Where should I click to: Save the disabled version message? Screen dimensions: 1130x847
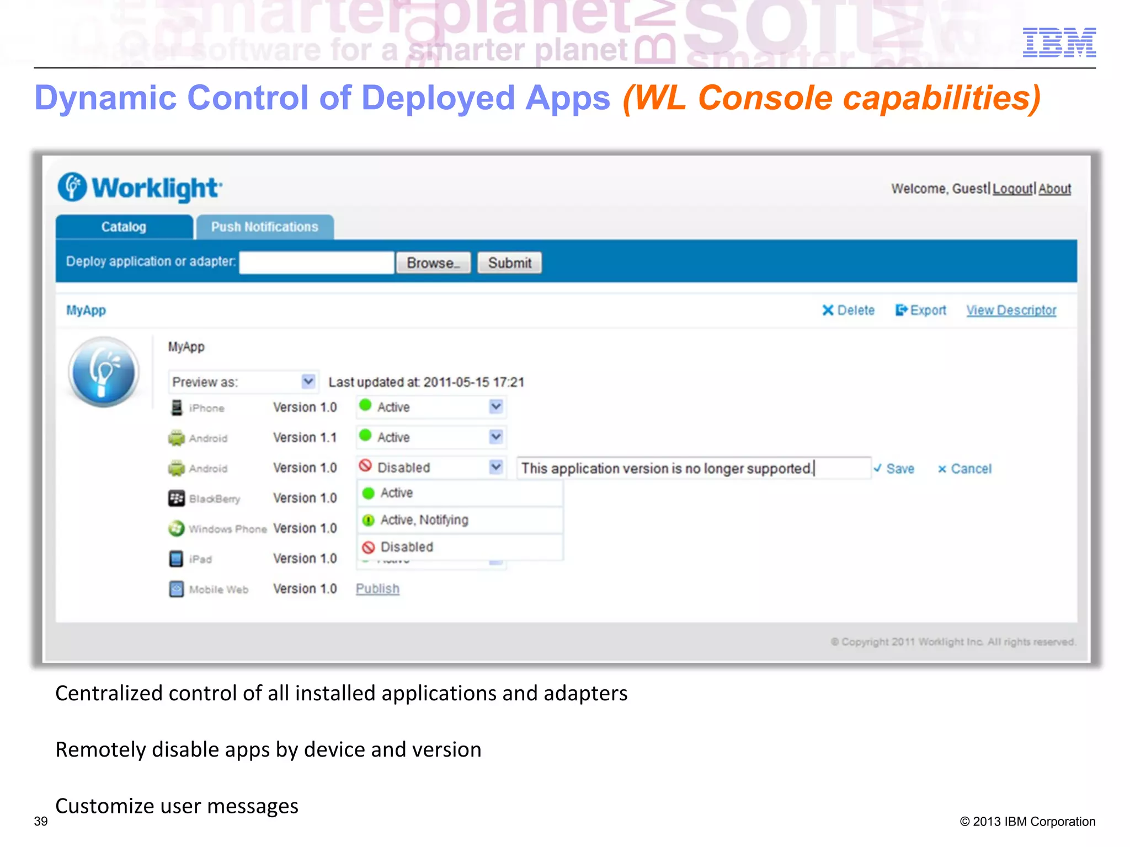(x=894, y=469)
